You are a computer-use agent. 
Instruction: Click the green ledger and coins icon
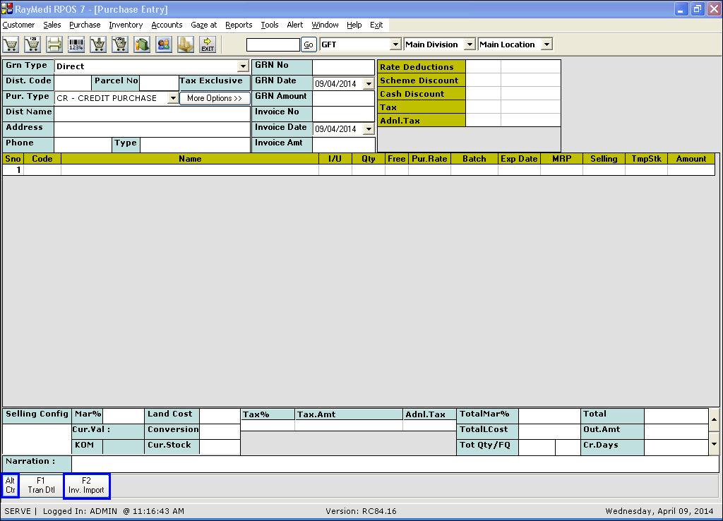142,44
